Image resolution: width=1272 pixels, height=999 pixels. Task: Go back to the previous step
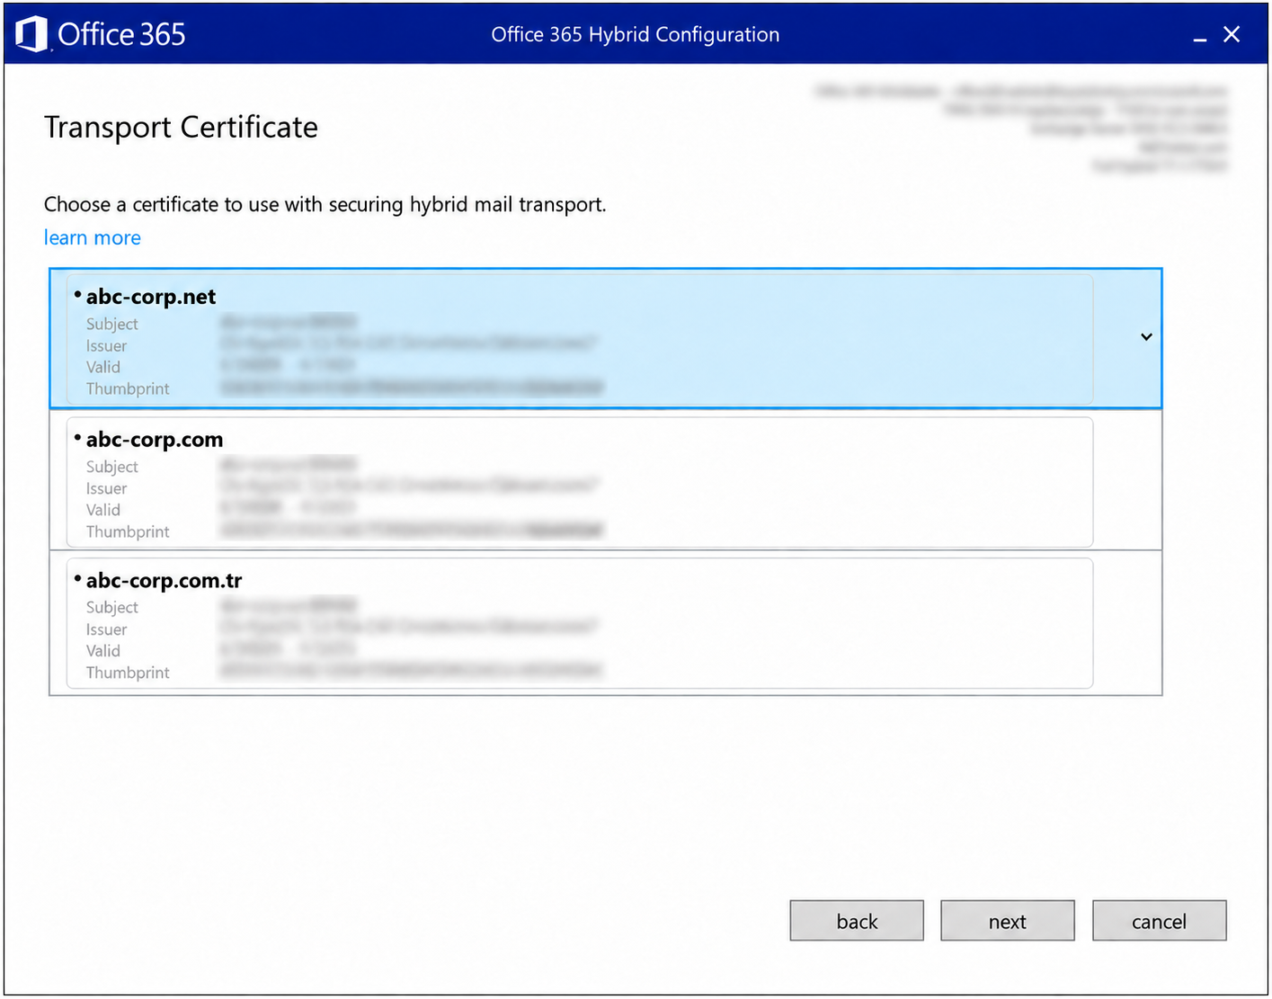point(857,921)
